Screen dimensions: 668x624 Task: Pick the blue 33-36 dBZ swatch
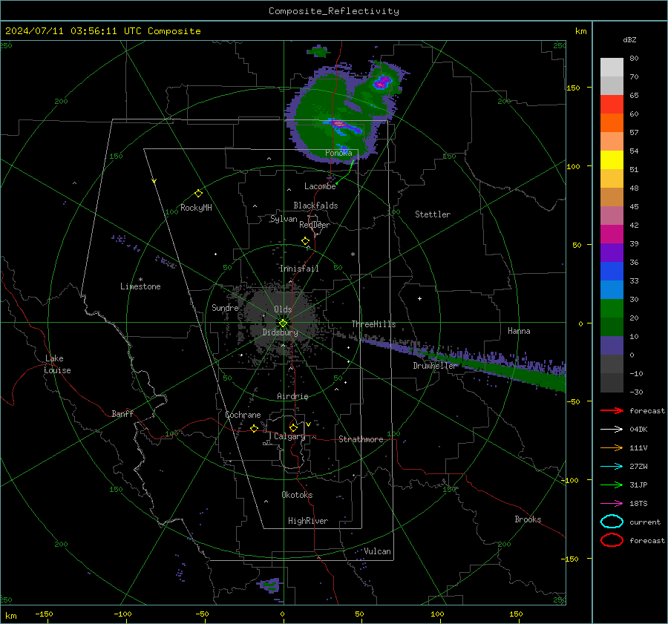(612, 272)
